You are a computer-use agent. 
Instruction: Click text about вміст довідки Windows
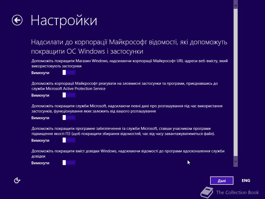pos(128,153)
